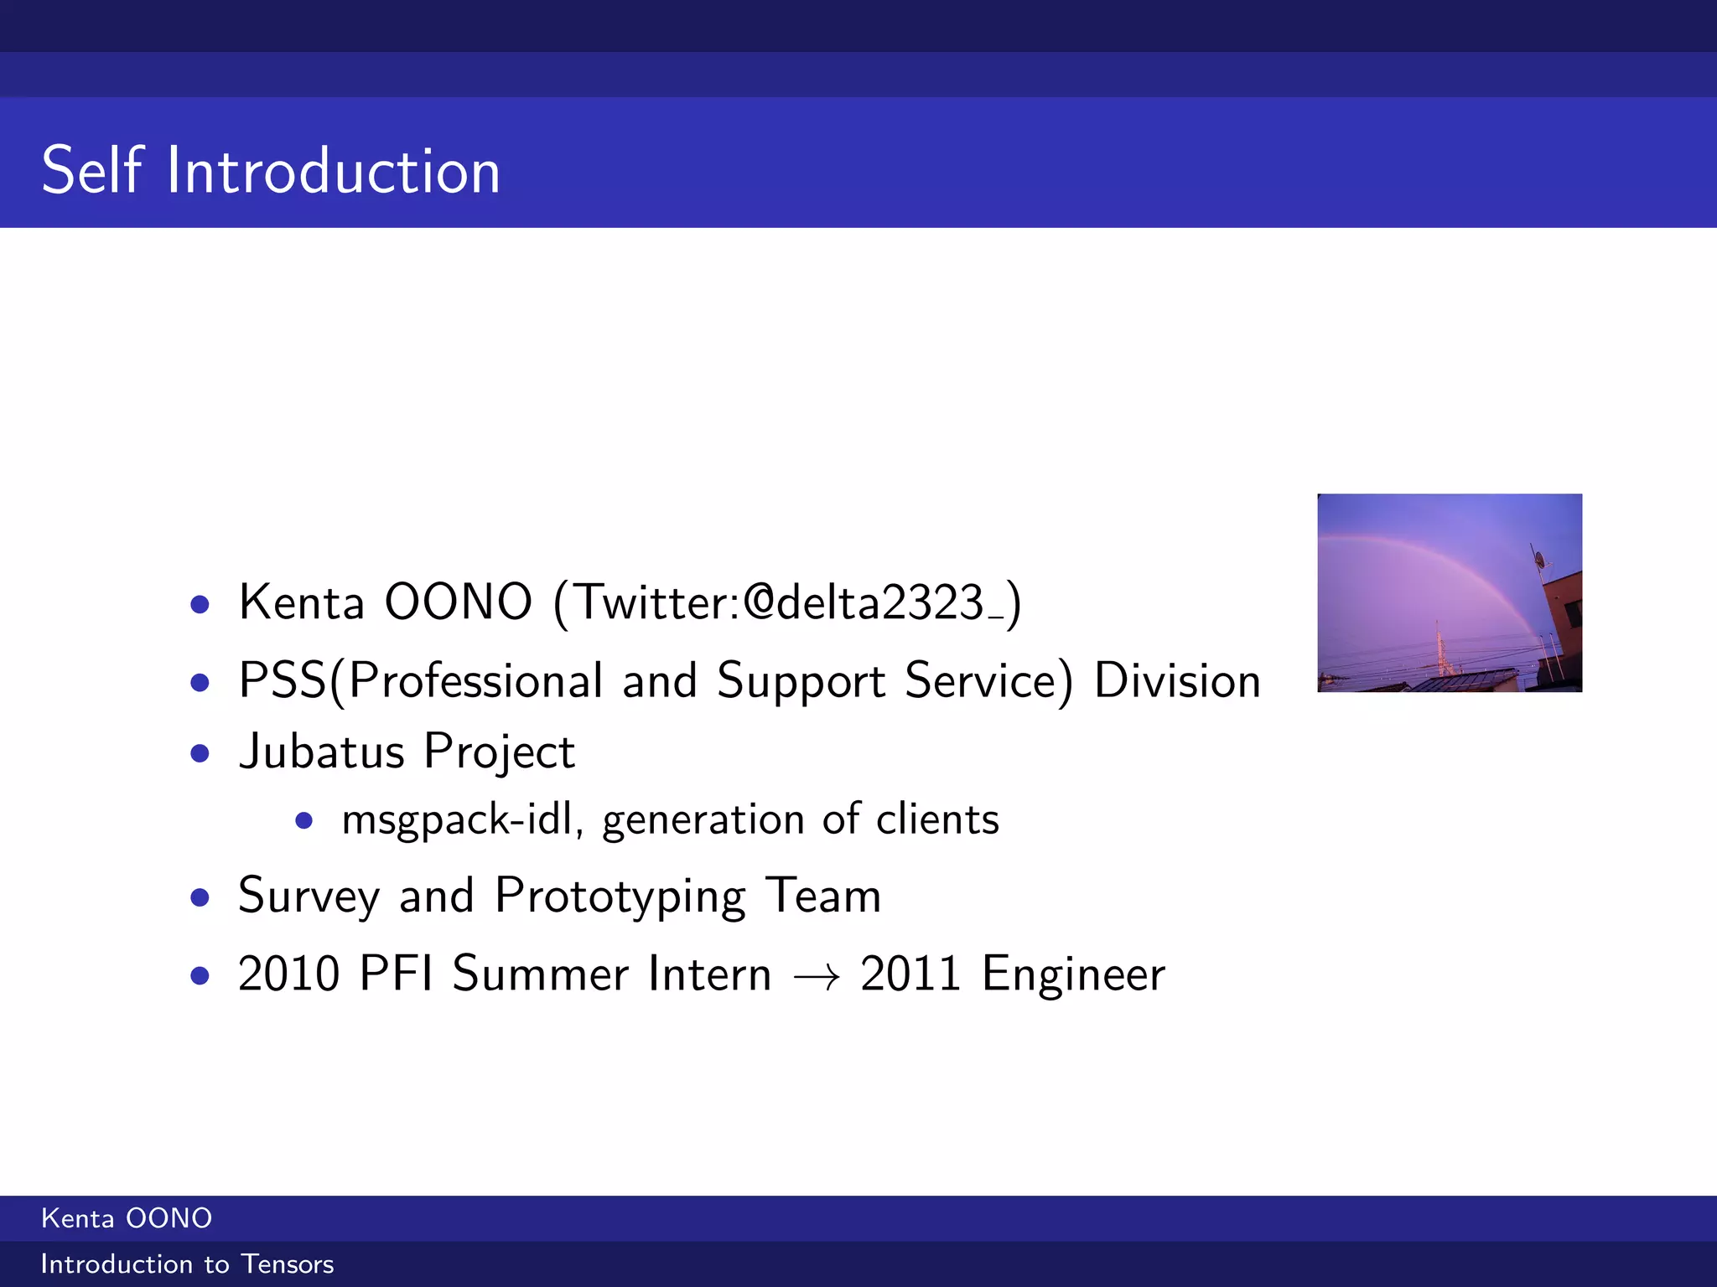
Task: Click the "2011 Engineer" text
Action: click(1012, 974)
